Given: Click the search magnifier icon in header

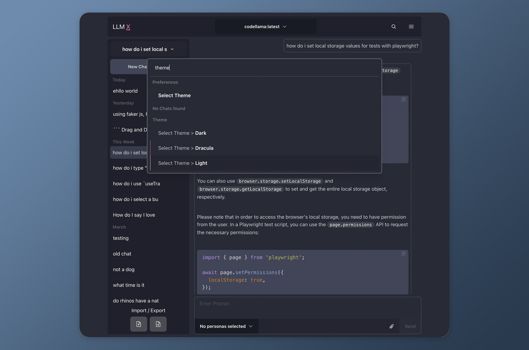Looking at the screenshot, I should pyautogui.click(x=394, y=27).
